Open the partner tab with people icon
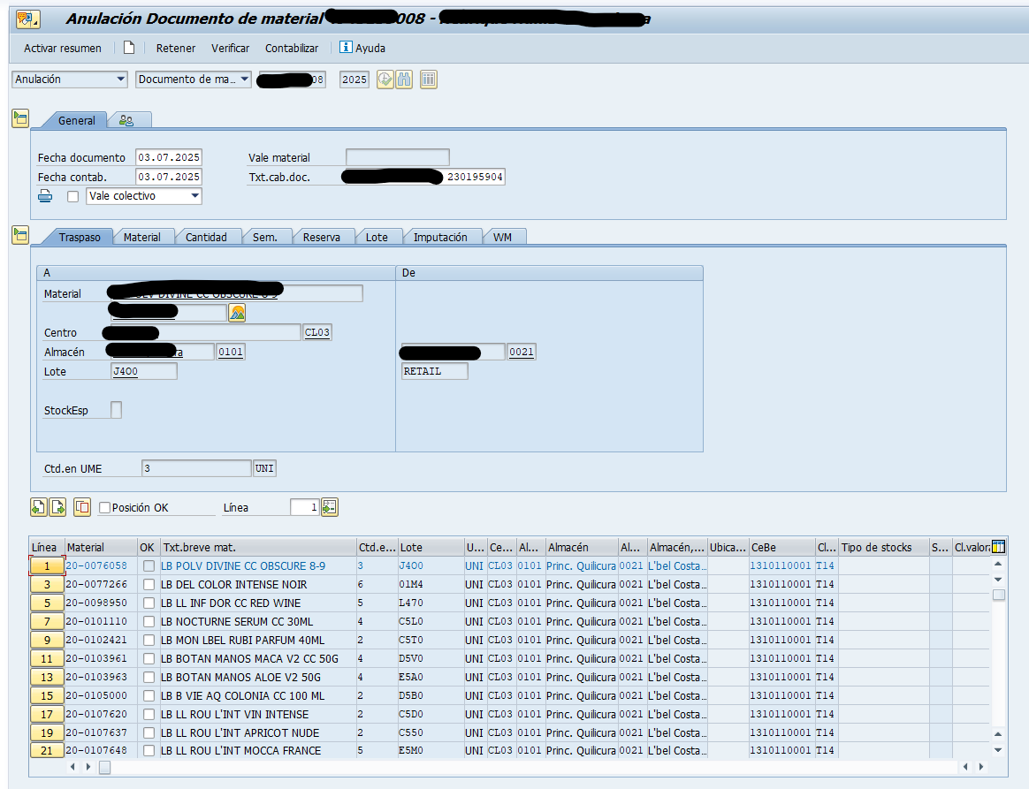Screen dimensions: 1029x789 tap(127, 120)
